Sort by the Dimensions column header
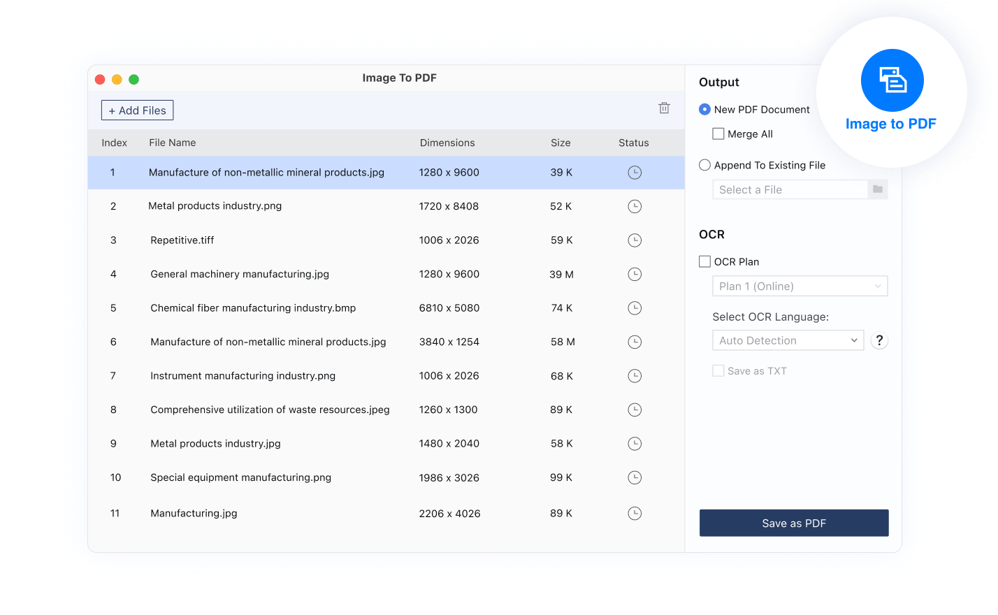 tap(447, 143)
